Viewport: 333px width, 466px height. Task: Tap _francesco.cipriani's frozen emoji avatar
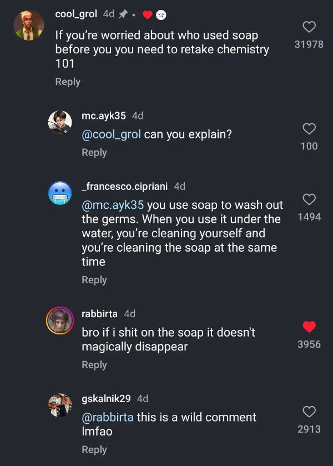(x=60, y=193)
